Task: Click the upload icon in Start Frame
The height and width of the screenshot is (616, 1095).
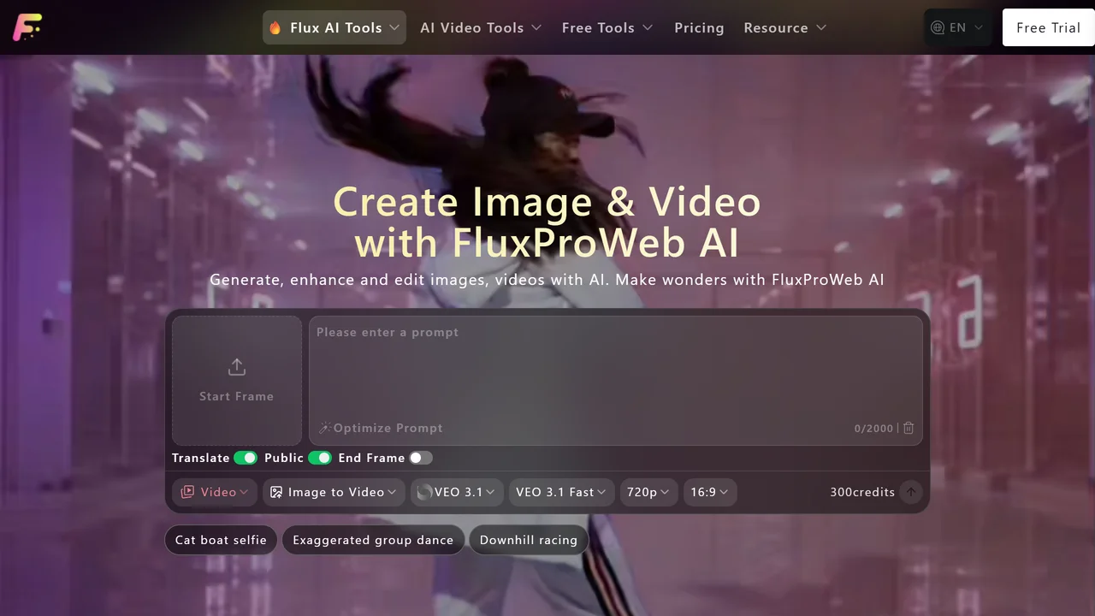Action: (237, 367)
